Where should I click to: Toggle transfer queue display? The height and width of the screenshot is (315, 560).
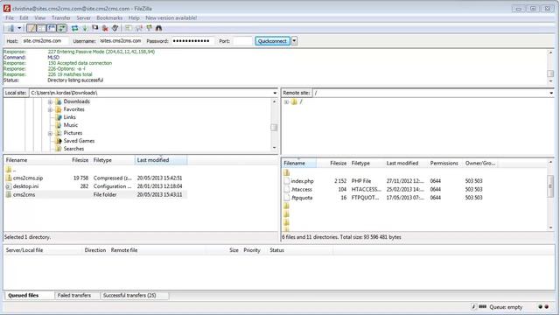pyautogui.click(x=61, y=28)
